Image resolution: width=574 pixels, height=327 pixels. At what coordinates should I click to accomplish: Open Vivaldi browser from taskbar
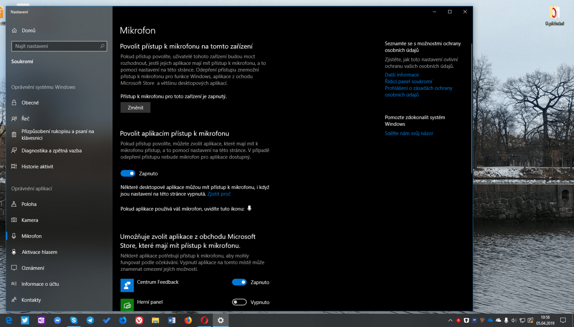[x=139, y=320]
